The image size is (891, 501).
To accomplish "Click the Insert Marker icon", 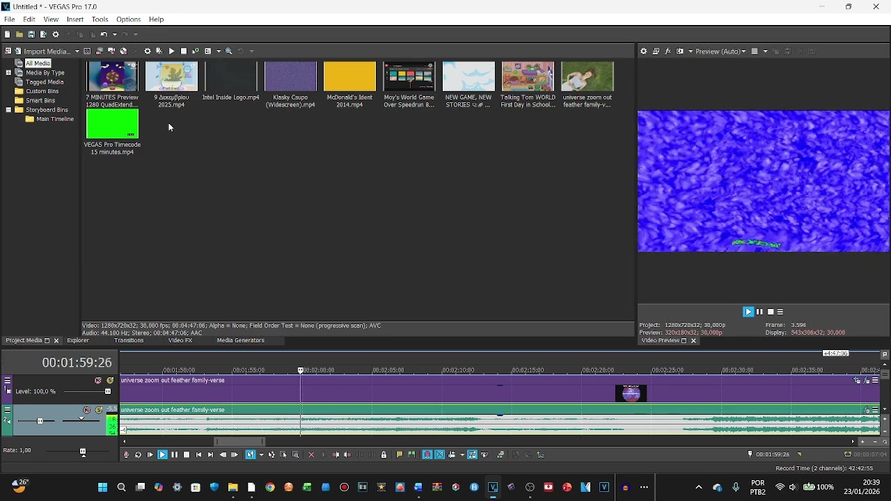I will [399, 455].
